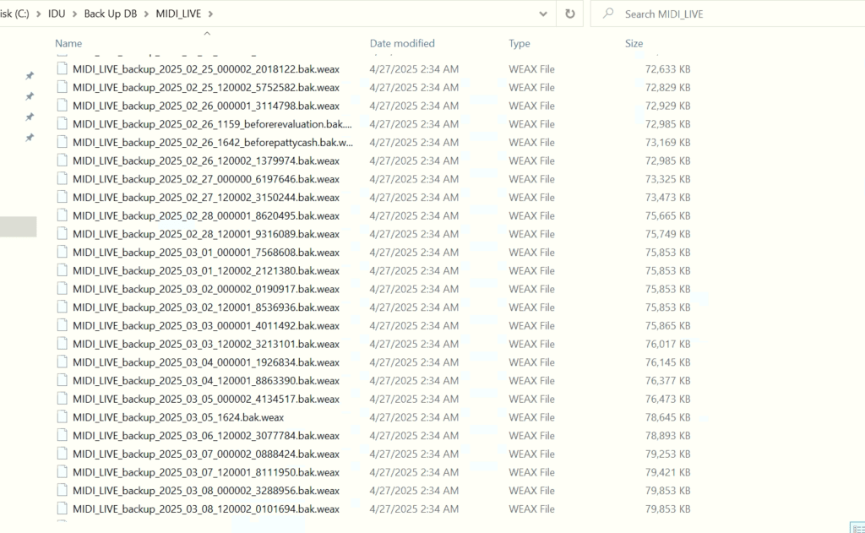Screen dimensions: 865x533
Task: Click file icon of 2025_03_05_1624 backup
Action: pos(63,417)
